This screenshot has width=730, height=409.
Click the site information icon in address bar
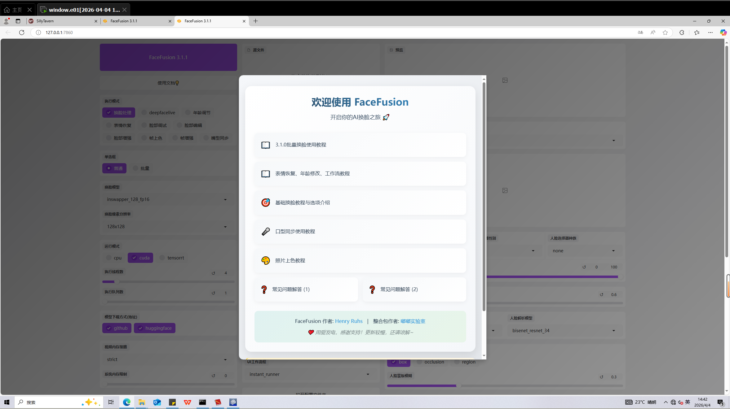[38, 33]
